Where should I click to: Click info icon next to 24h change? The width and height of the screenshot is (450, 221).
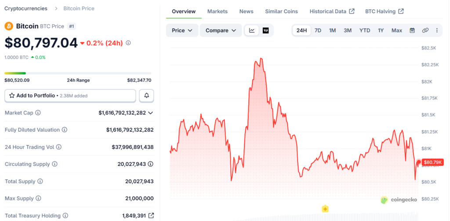[x=128, y=43]
